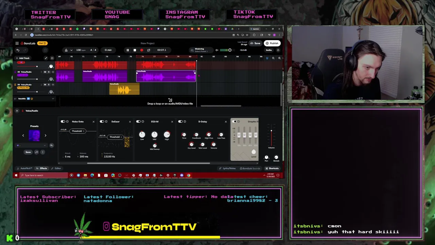Open the Lyrics/Notes tab
435x245 pixels.
coord(227,168)
